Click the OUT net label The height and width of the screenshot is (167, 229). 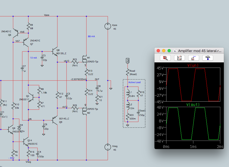(97, 79)
